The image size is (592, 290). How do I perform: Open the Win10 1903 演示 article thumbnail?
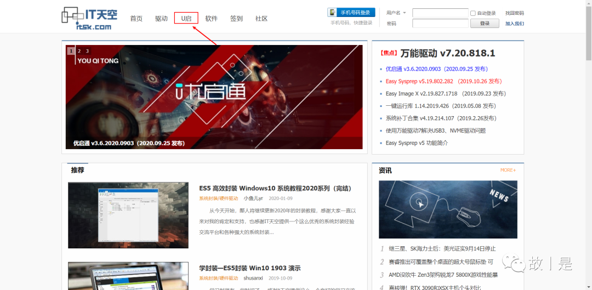128,276
